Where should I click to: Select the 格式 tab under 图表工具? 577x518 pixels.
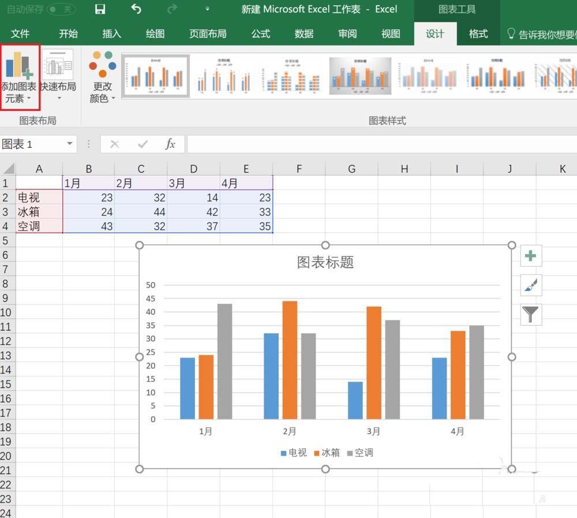[478, 33]
